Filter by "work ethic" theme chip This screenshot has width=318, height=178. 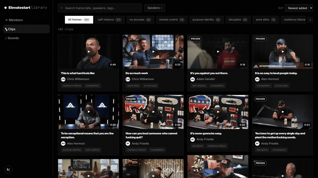(x=266, y=20)
